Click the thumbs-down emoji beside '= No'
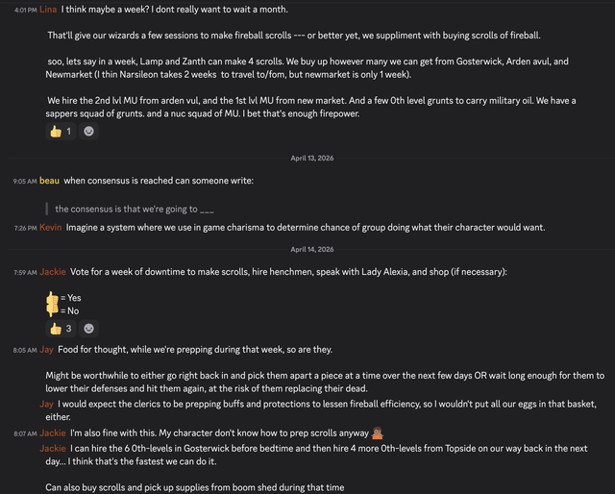The width and height of the screenshot is (615, 494). 52,310
